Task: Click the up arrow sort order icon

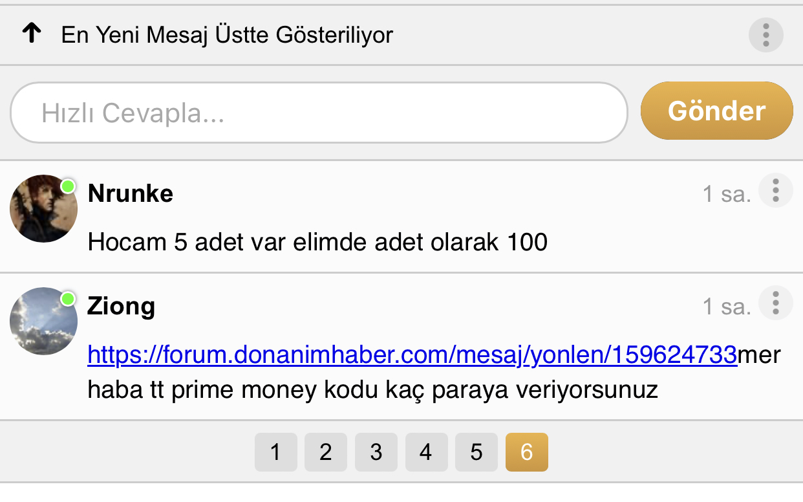Action: (31, 34)
